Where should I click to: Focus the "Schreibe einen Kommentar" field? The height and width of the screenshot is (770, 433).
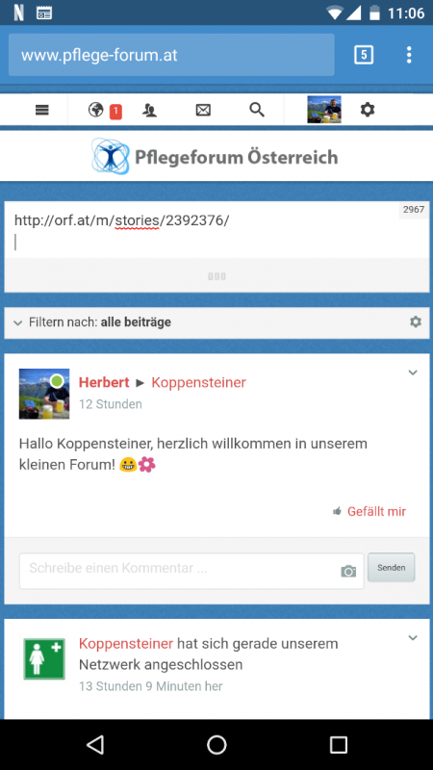tap(191, 571)
